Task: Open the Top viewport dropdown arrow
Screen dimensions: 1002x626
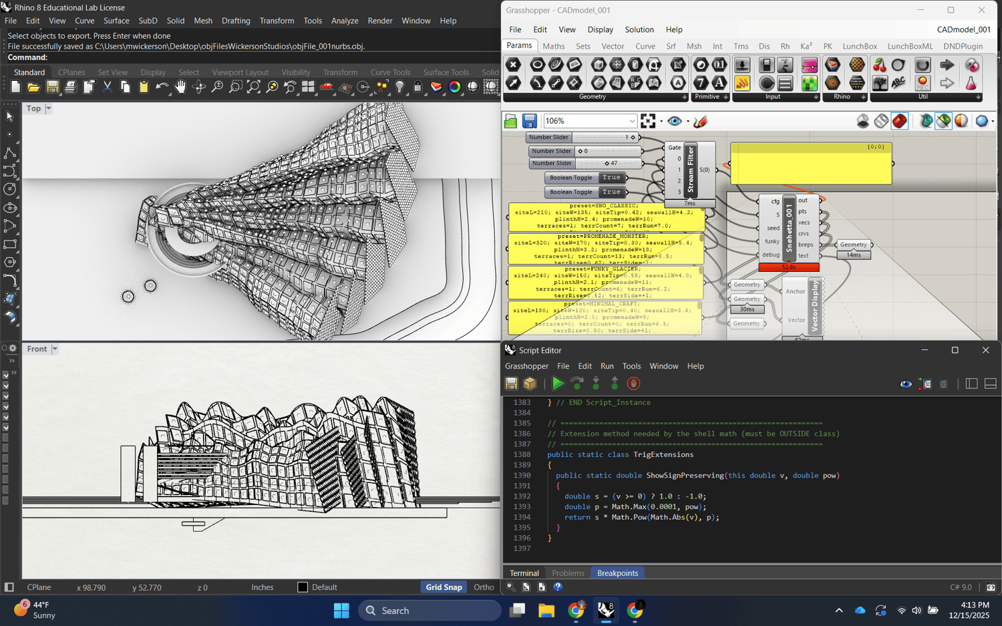Action: point(49,108)
